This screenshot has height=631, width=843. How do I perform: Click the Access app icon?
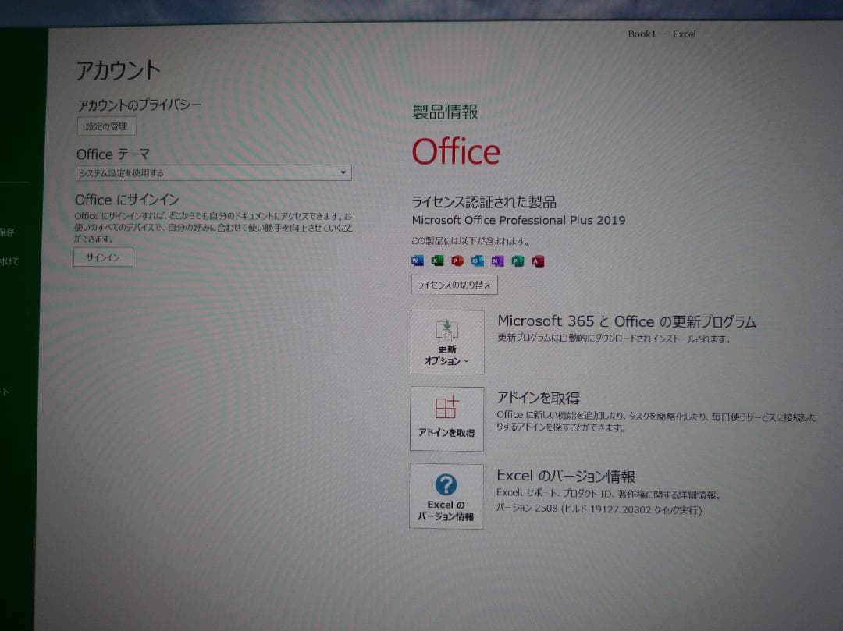pos(538,261)
